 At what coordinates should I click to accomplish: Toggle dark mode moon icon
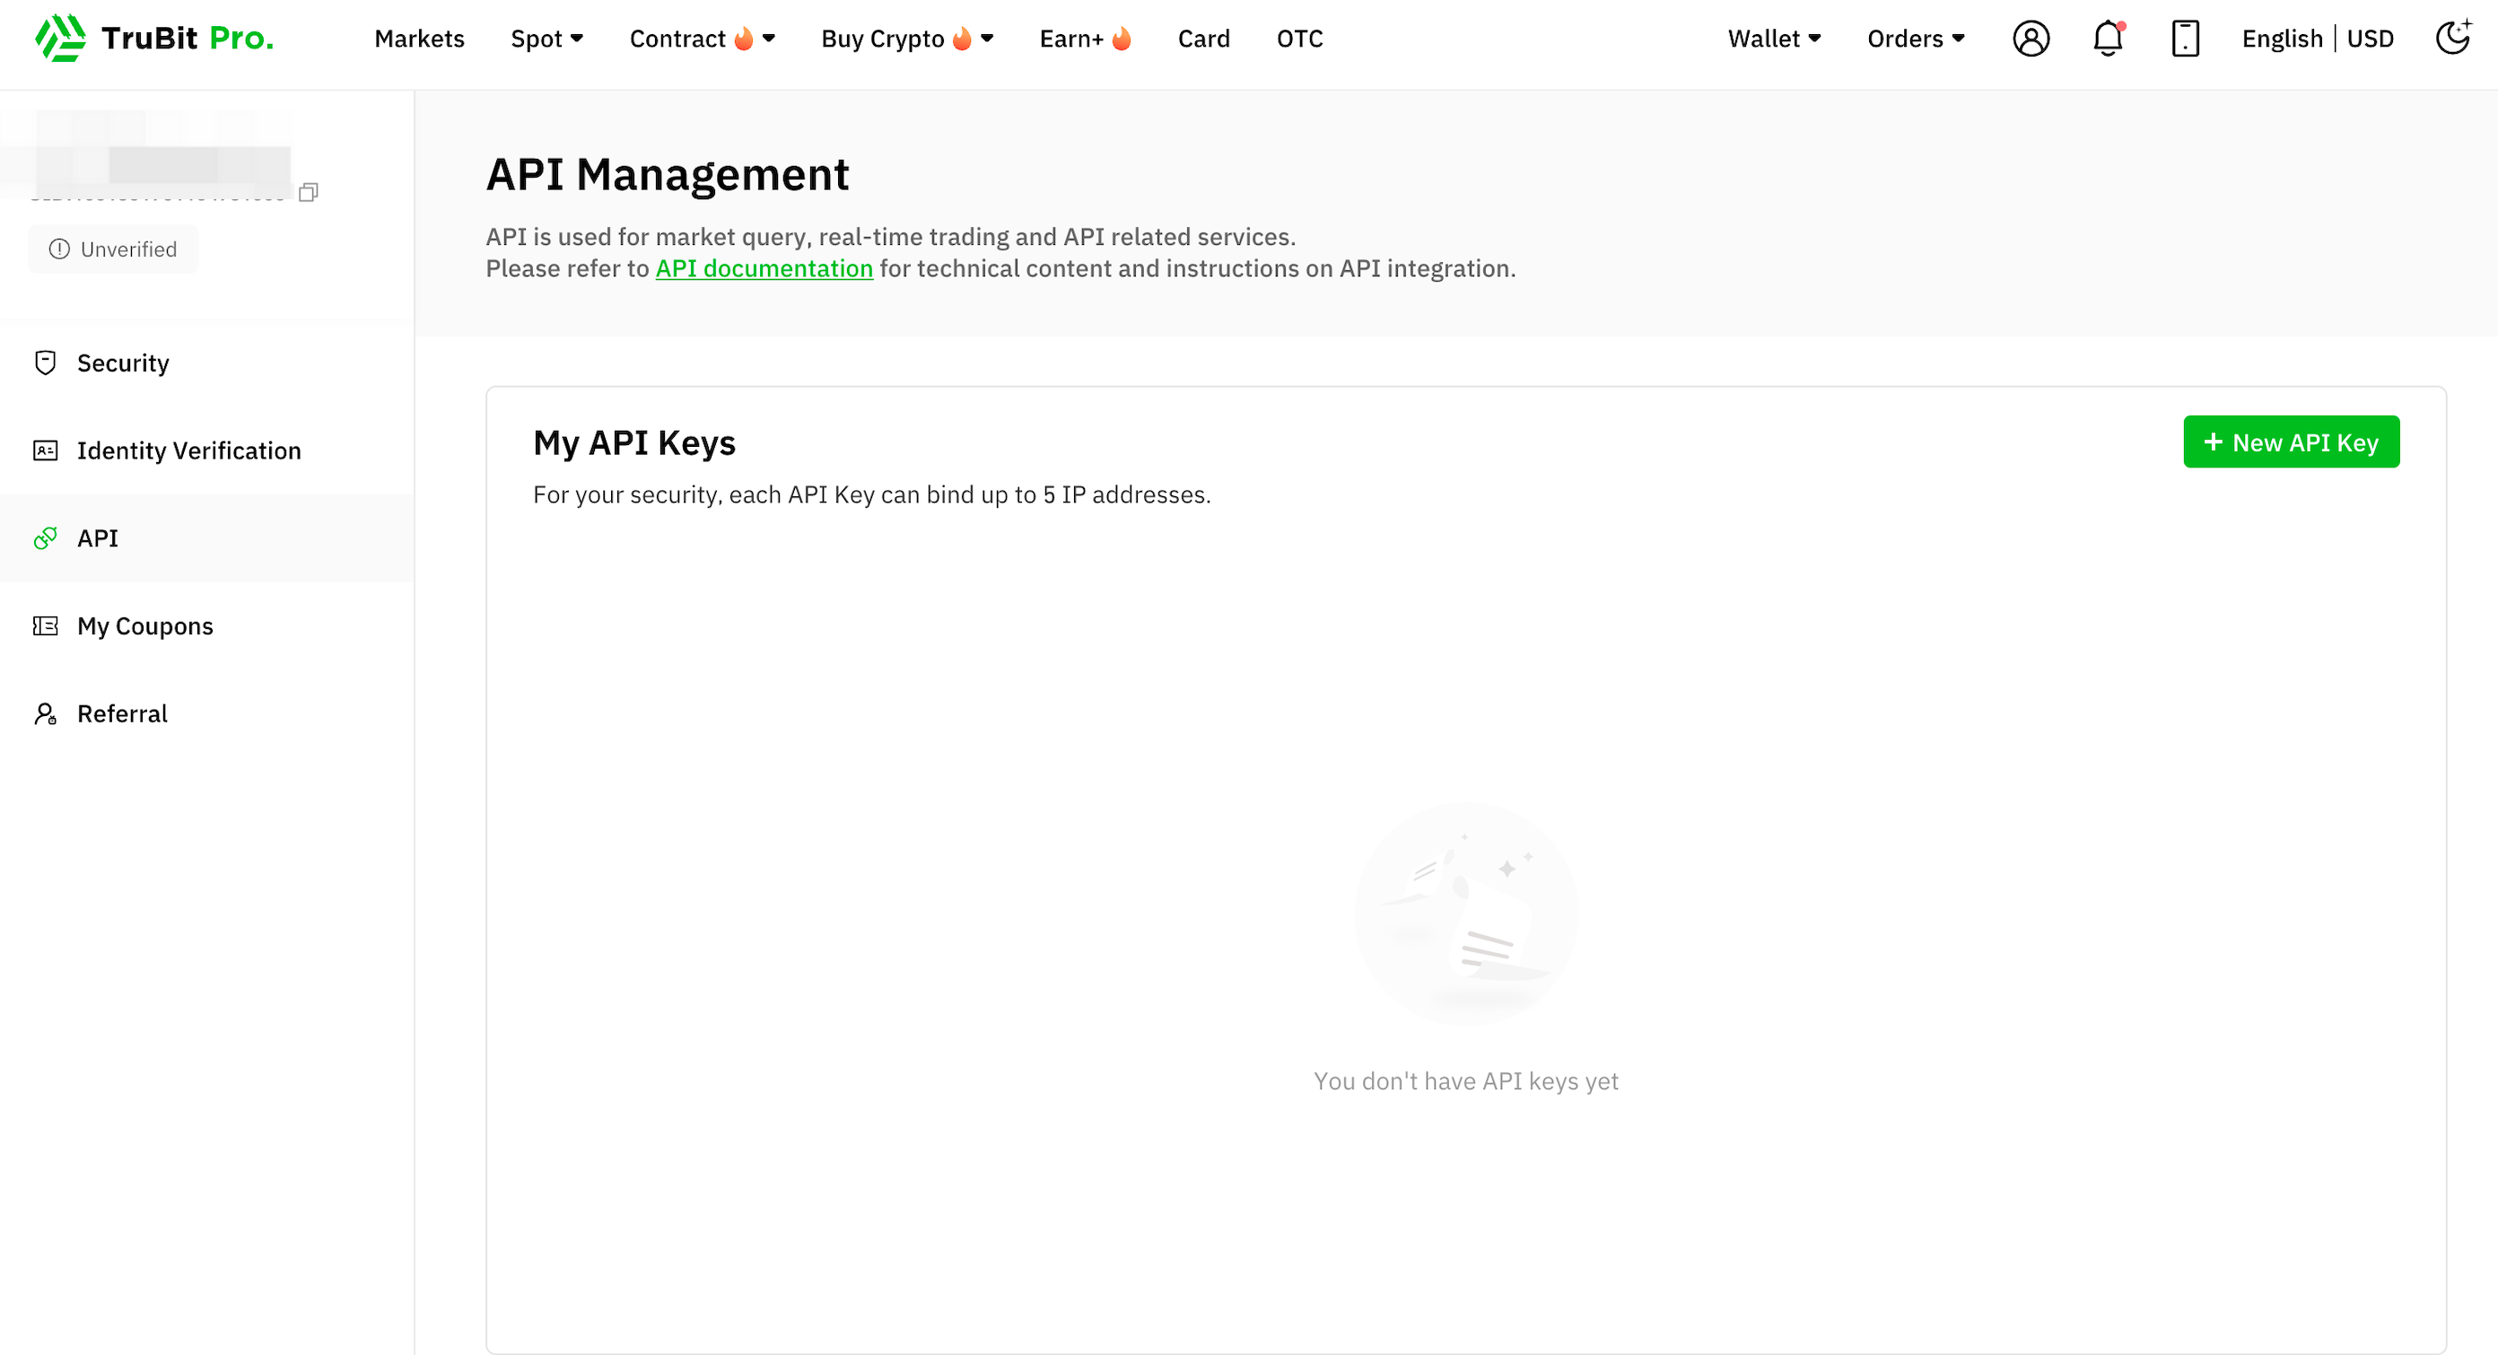(2451, 39)
